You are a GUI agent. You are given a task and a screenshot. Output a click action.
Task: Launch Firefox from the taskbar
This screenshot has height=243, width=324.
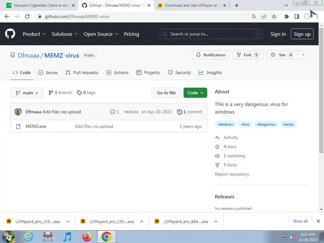point(87,237)
